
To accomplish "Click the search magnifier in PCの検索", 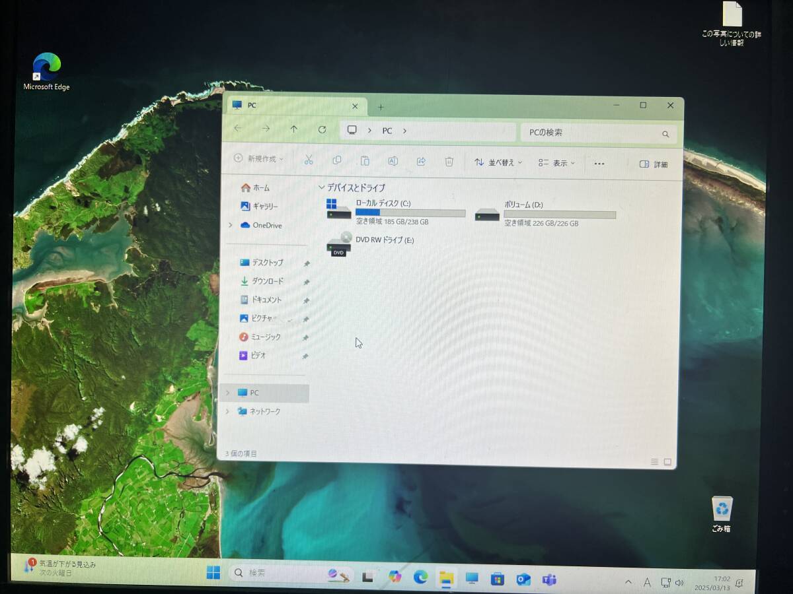I will (x=665, y=134).
